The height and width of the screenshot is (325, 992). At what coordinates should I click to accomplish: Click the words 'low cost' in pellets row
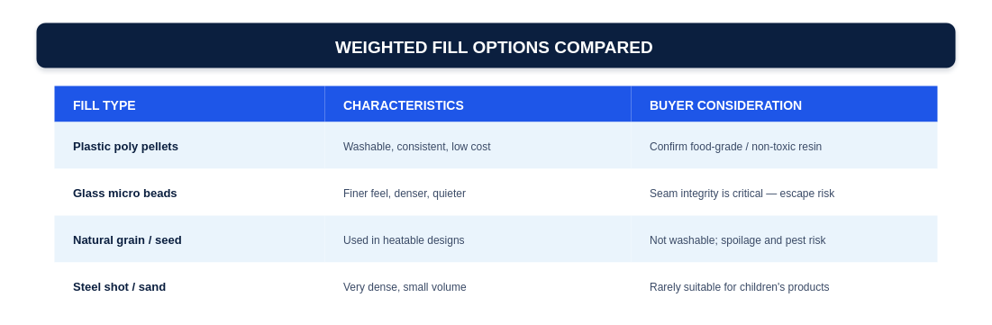click(x=470, y=147)
